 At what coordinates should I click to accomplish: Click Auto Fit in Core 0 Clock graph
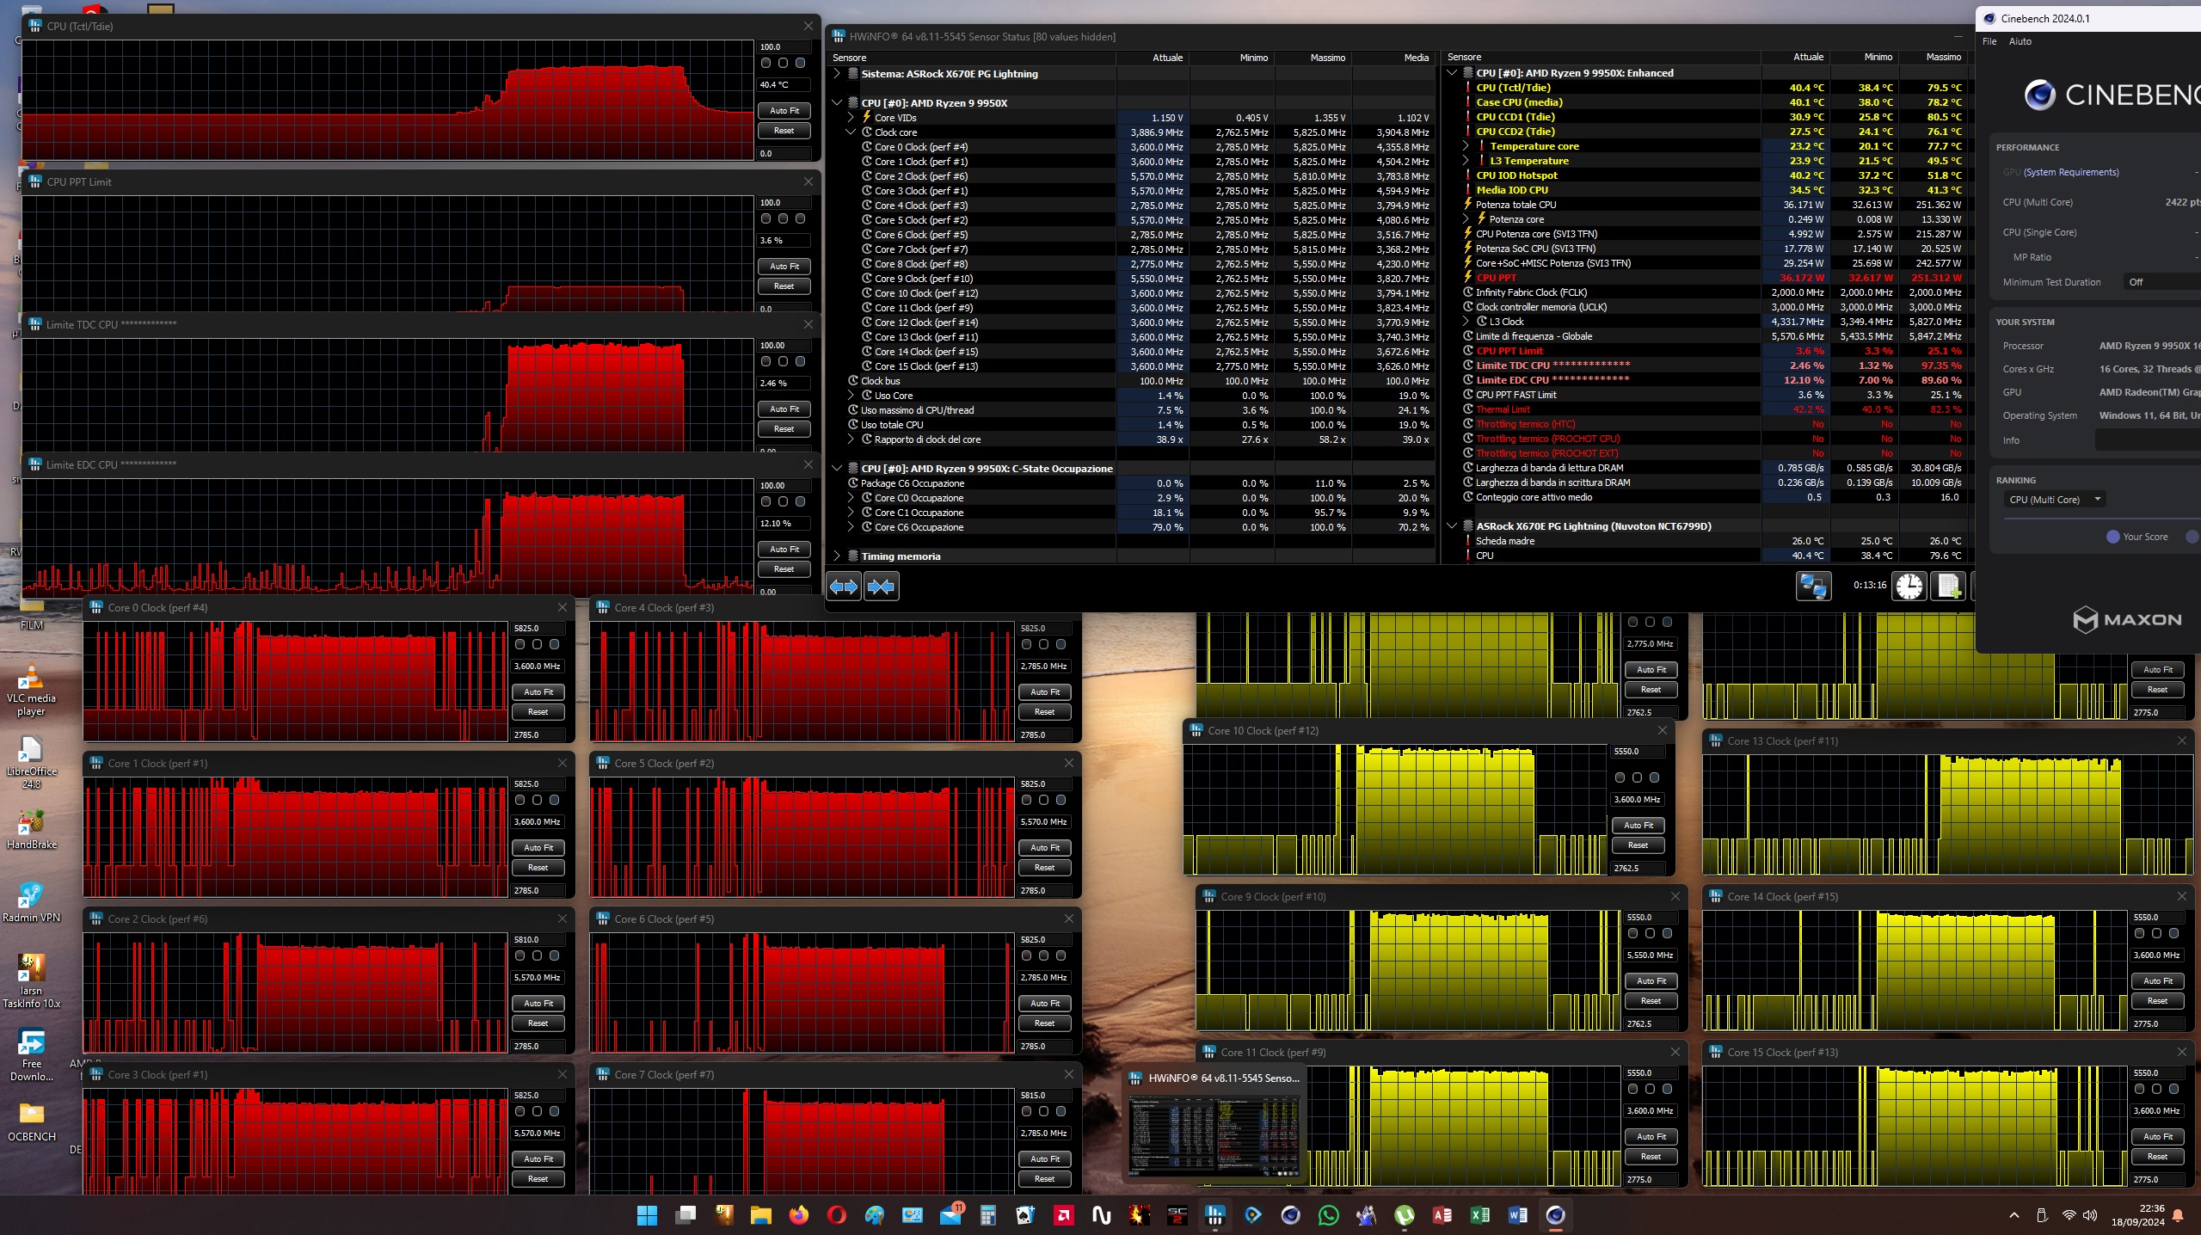538,692
